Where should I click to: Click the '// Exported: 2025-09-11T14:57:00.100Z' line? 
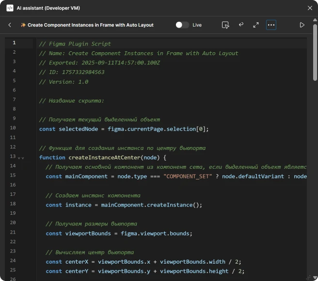pos(99,63)
